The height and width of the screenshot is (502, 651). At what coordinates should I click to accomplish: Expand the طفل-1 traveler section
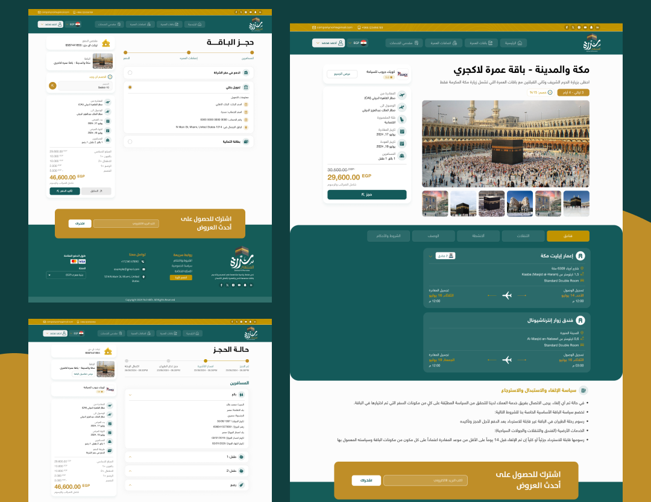130,457
